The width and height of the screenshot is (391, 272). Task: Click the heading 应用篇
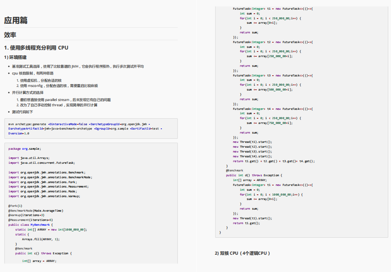[x=16, y=21]
